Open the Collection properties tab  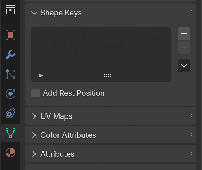(10, 10)
